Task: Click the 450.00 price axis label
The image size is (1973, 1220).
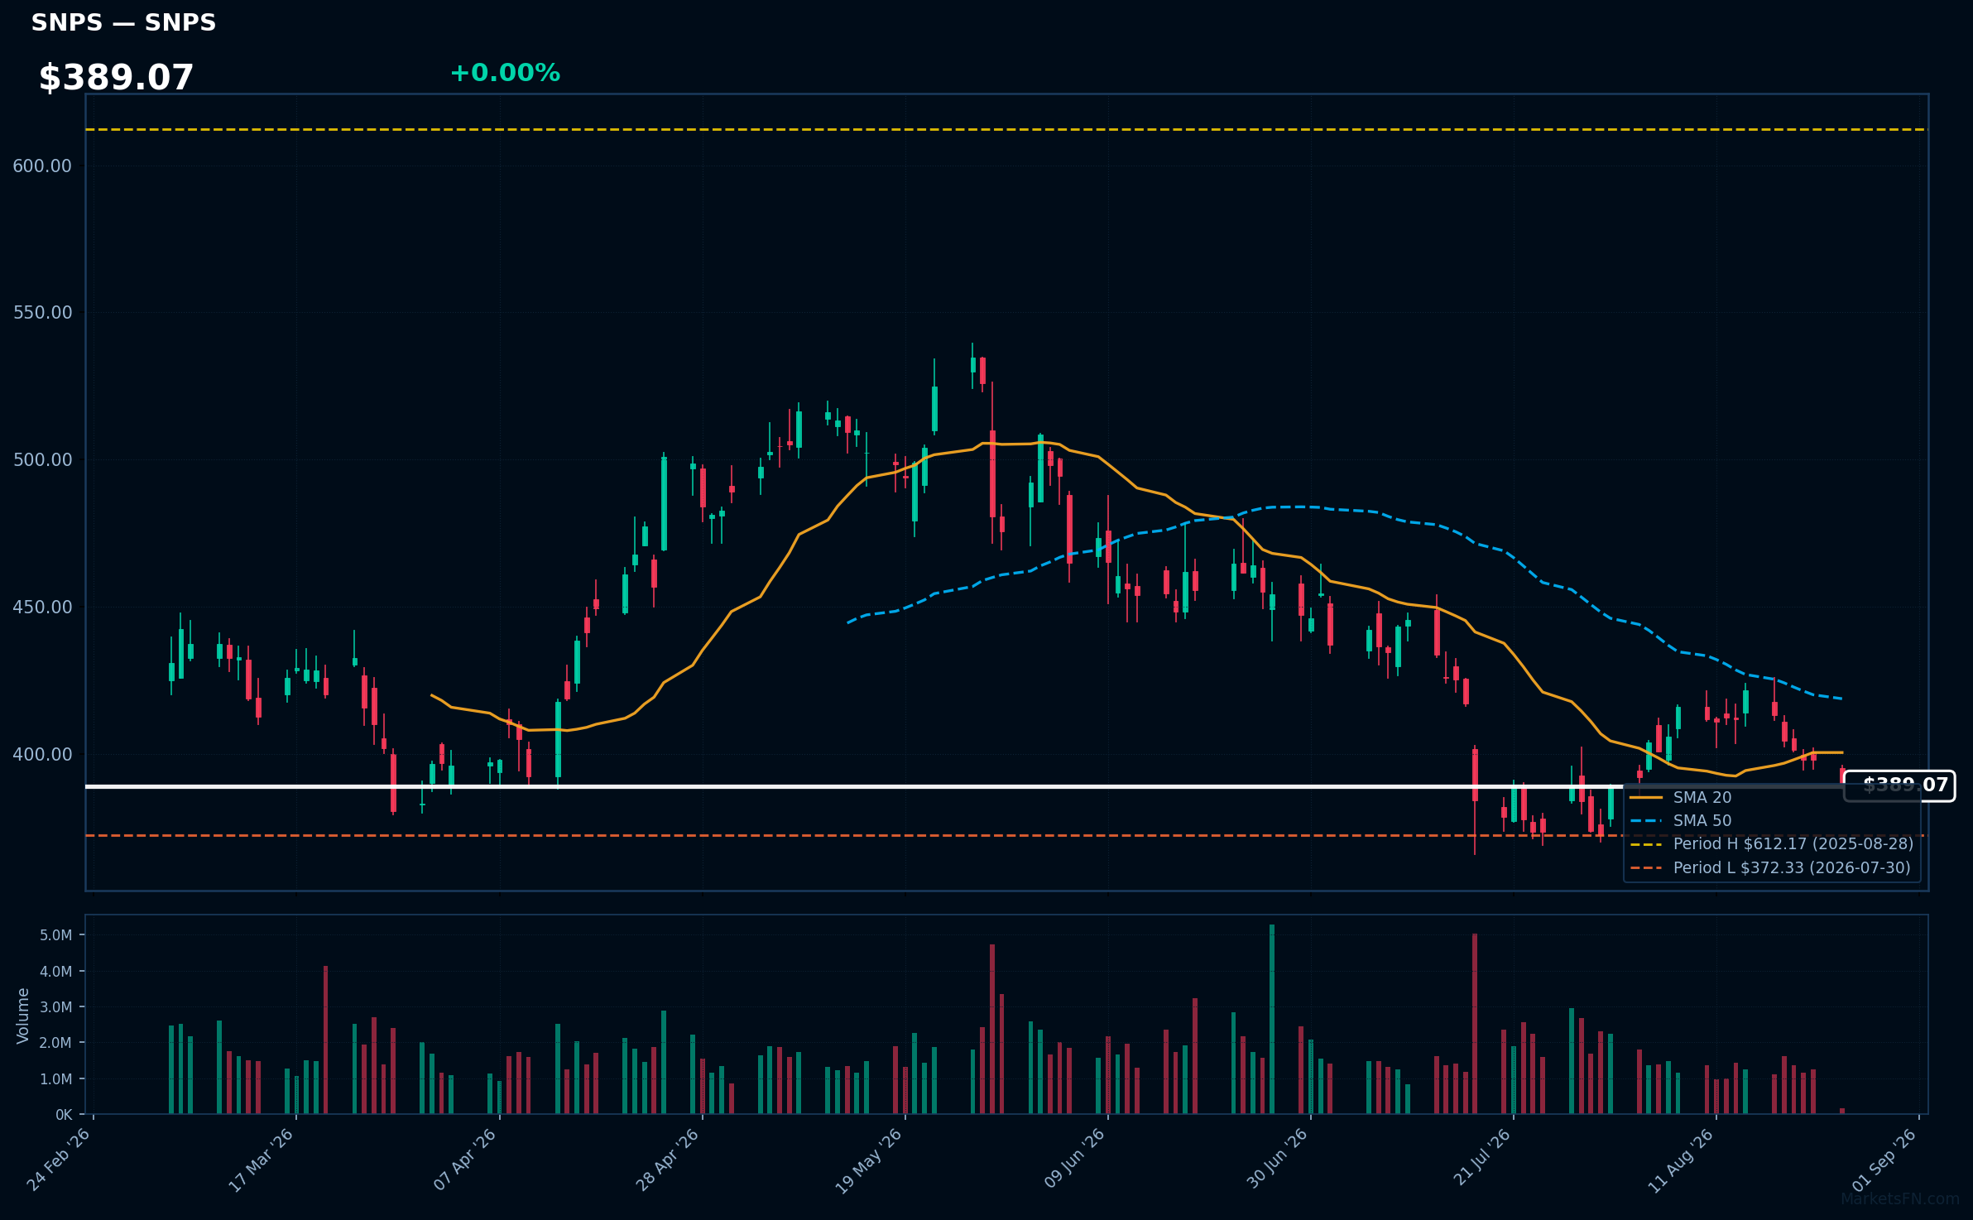Action: (x=42, y=608)
